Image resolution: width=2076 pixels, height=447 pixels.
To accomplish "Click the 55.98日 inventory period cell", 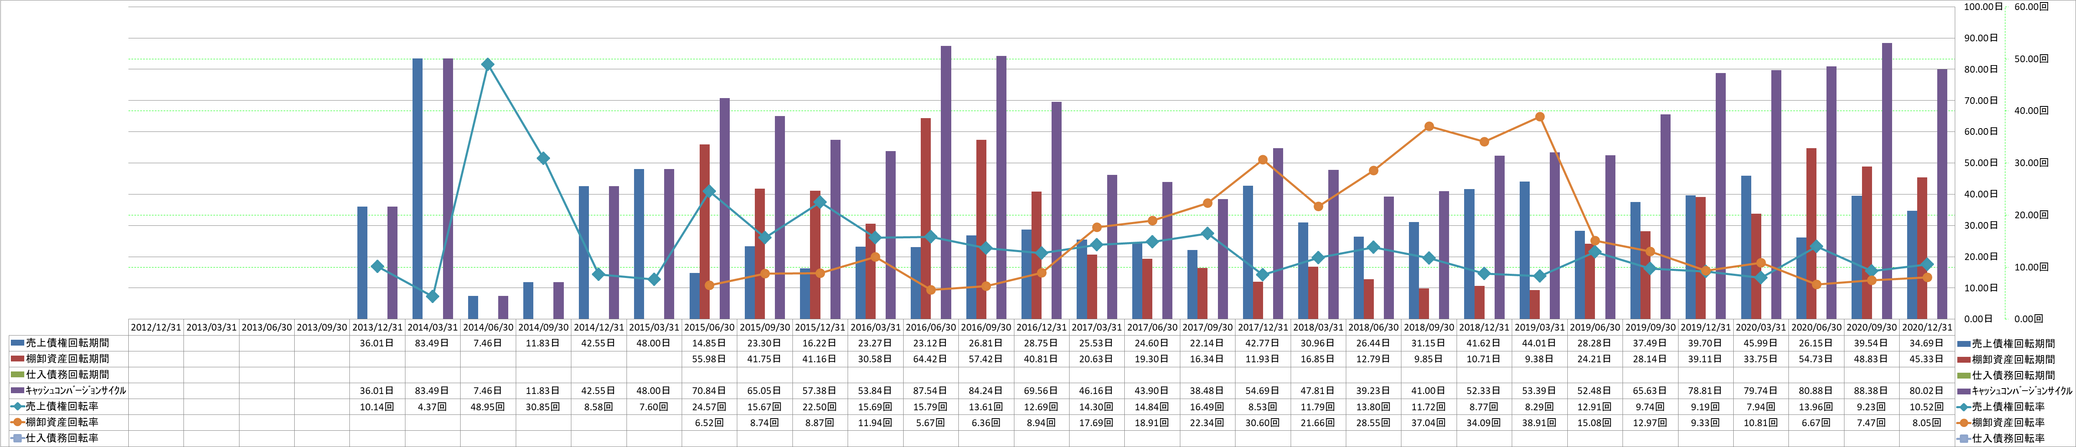I will coord(709,359).
